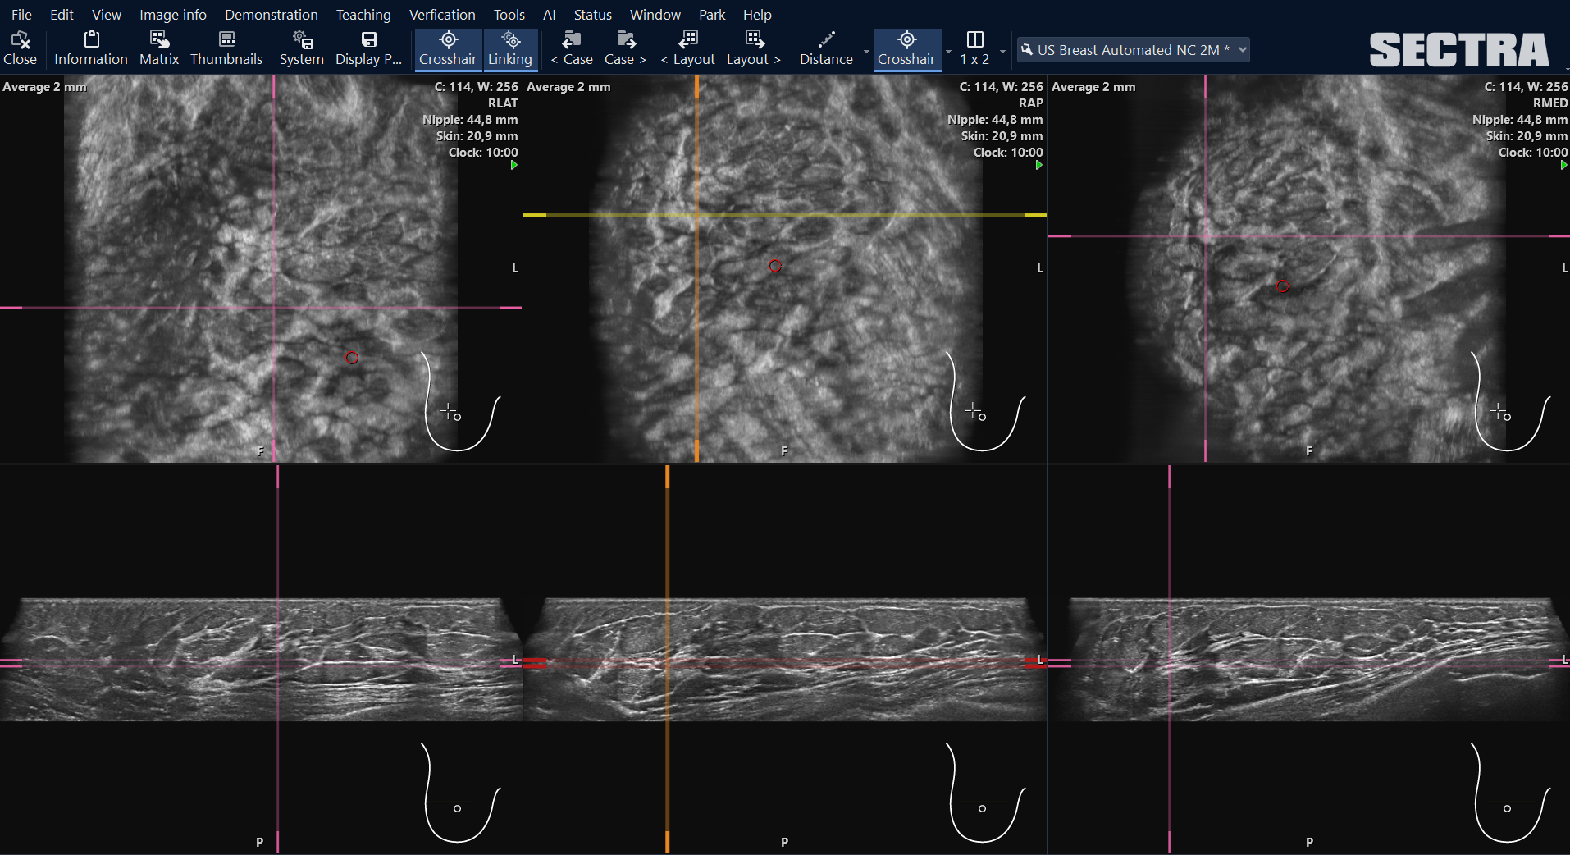Screen dimensions: 1570x855
Task: Advance to the next case
Action: pos(625,48)
